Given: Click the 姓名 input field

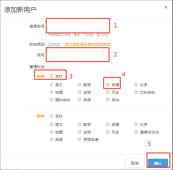Looking at the screenshot, I should (x=77, y=55).
